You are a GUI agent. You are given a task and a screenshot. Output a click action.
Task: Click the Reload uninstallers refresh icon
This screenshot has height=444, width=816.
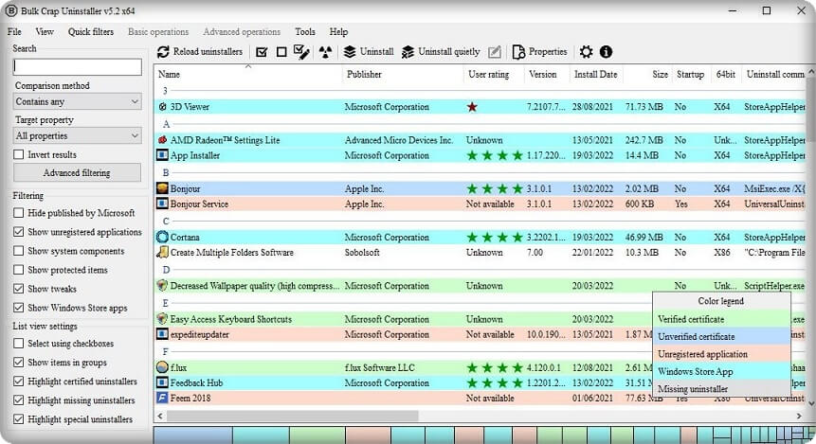tap(163, 51)
